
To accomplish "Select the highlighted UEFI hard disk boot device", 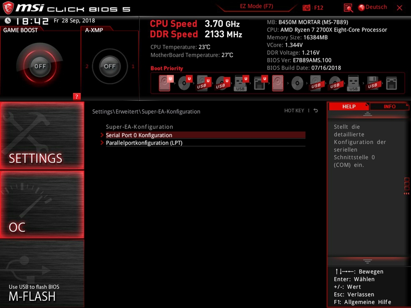I will [166, 83].
